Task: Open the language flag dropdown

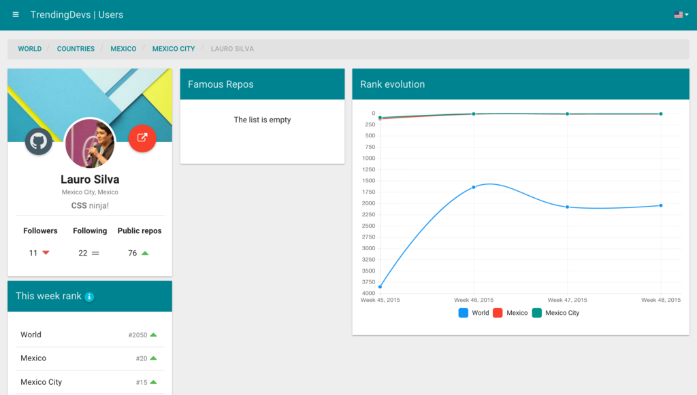Action: [x=680, y=14]
